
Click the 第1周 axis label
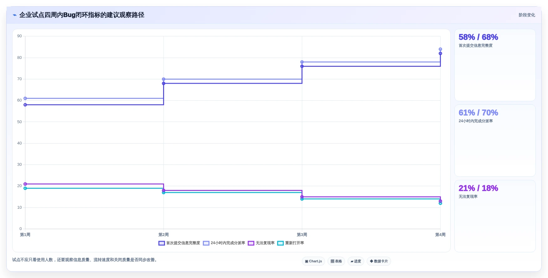(x=25, y=235)
